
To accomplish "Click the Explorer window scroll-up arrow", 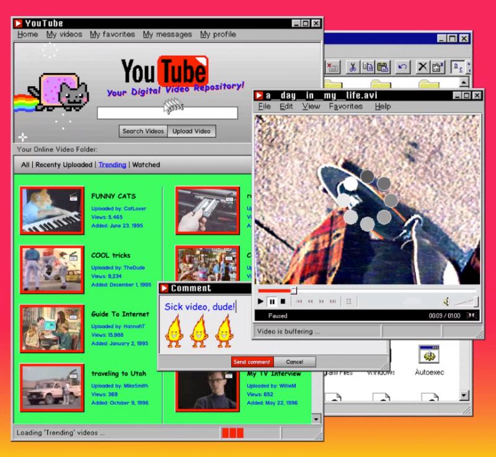I will pyautogui.click(x=463, y=82).
